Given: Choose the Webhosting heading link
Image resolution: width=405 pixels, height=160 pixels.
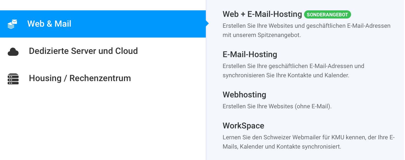Looking at the screenshot, I should [x=244, y=95].
